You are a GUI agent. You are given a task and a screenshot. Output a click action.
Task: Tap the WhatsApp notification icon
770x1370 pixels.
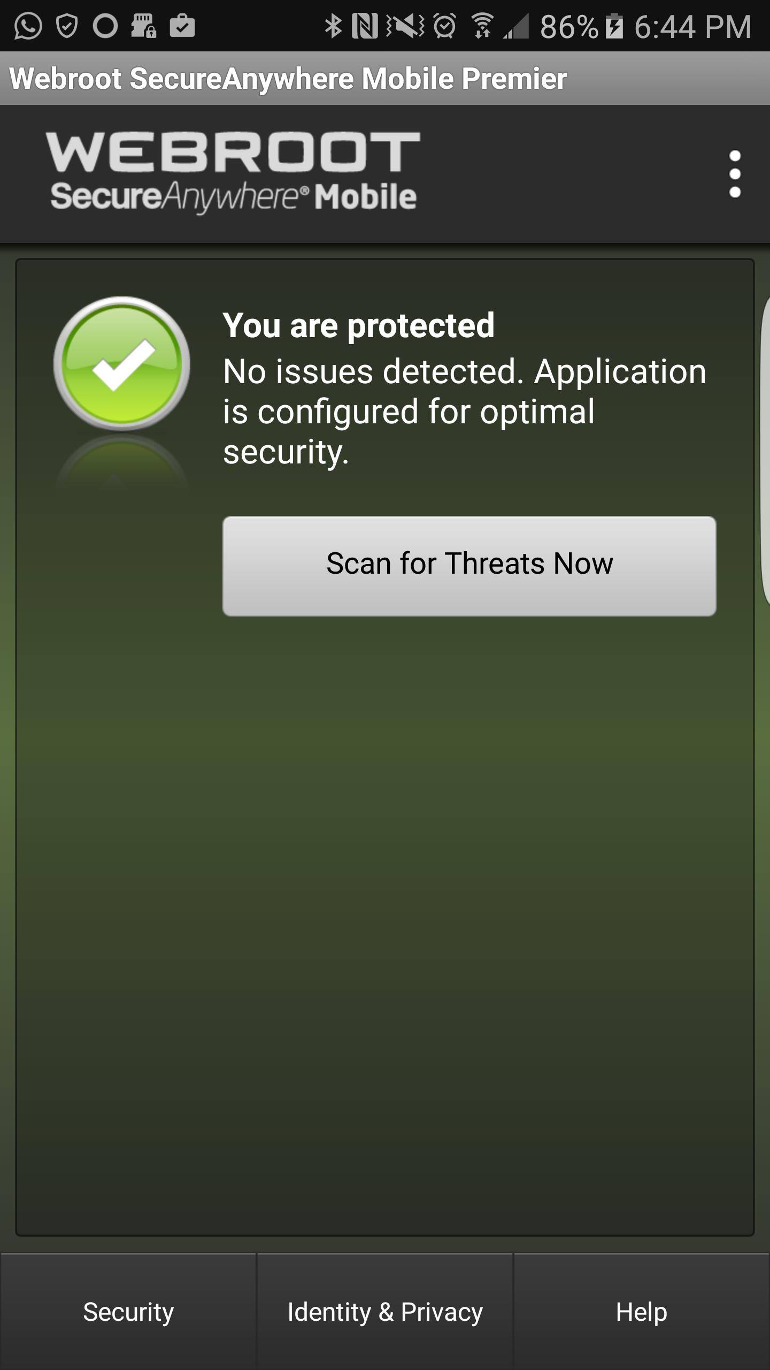pyautogui.click(x=28, y=26)
